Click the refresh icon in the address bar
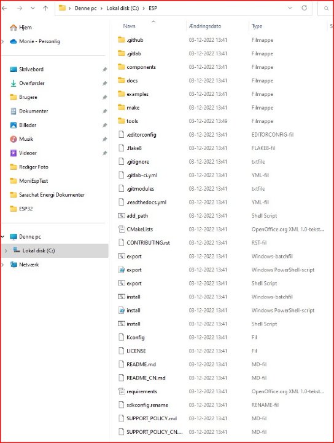This screenshot has height=443, width=334. click(304, 8)
